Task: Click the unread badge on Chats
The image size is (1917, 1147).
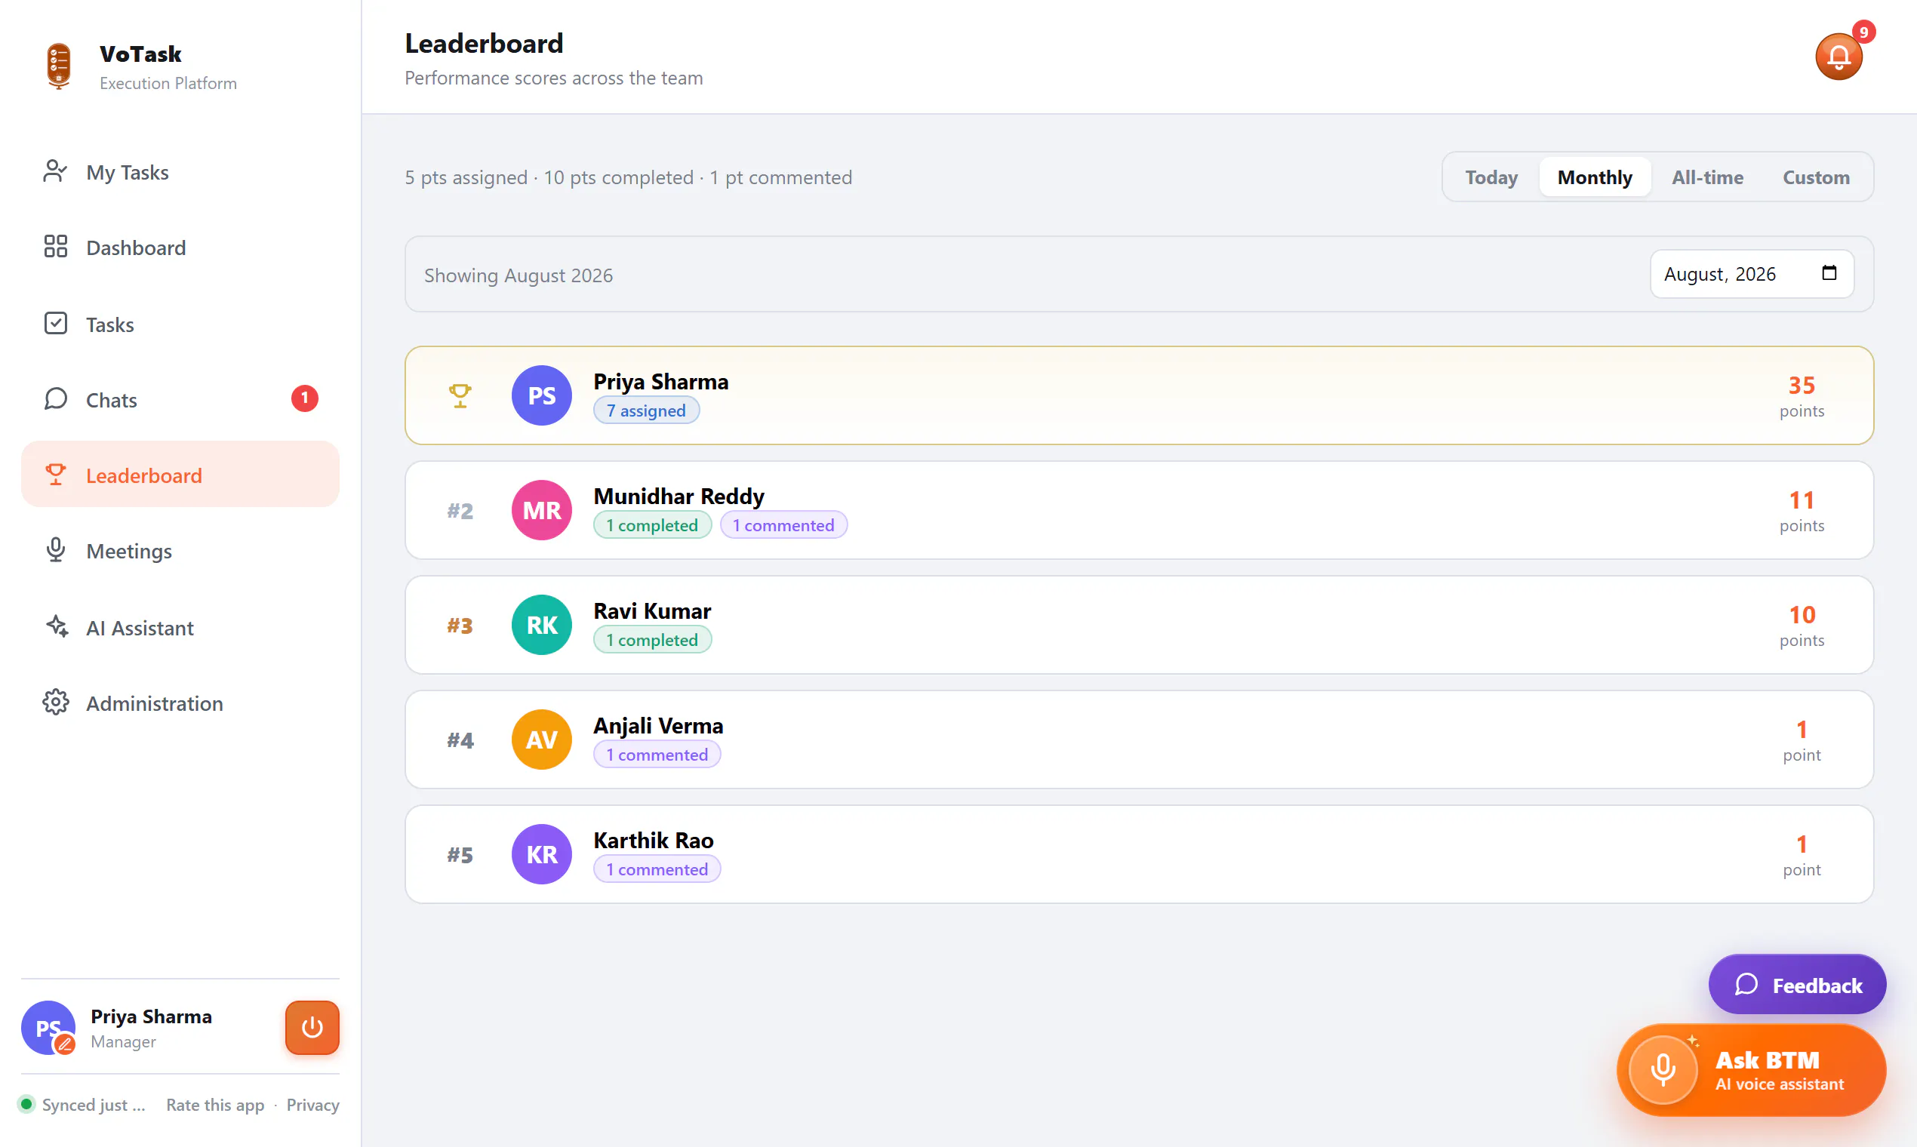Action: [x=305, y=399]
